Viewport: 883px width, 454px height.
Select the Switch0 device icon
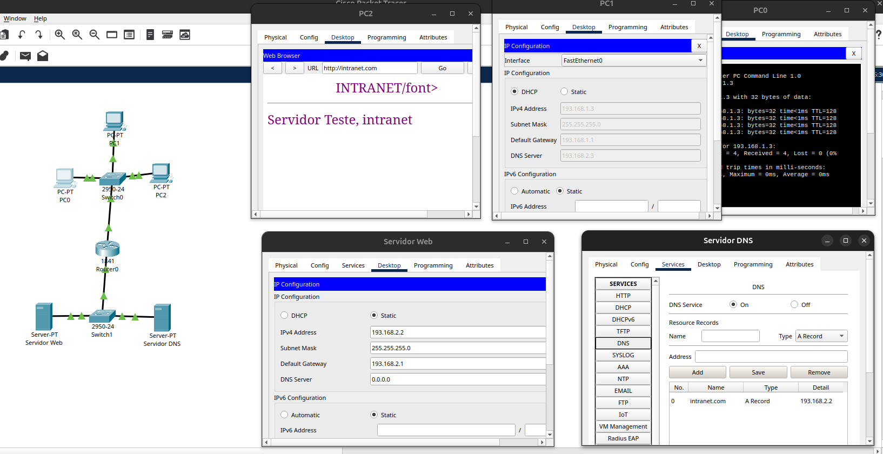point(112,179)
